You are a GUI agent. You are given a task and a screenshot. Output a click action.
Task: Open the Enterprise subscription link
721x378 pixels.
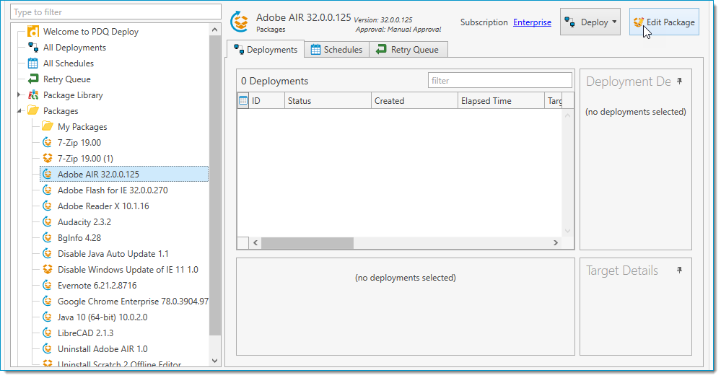532,22
